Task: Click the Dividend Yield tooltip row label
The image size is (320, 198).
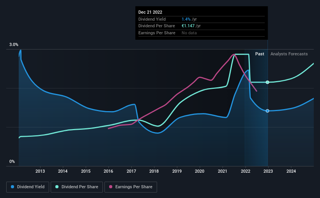Action: pos(152,19)
